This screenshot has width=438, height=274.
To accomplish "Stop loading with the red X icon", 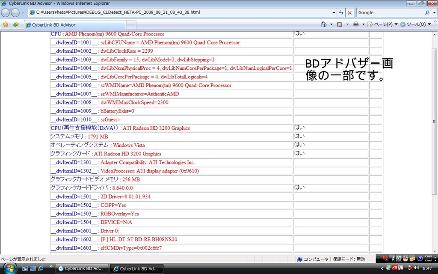I will tap(350, 12).
